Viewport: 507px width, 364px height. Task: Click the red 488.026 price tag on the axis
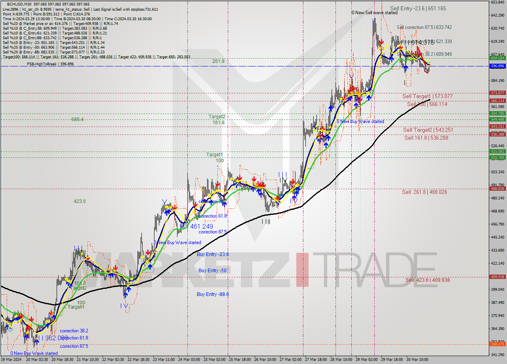(x=497, y=189)
